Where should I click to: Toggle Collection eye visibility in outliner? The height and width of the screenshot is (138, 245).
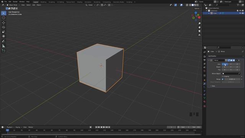(240, 11)
